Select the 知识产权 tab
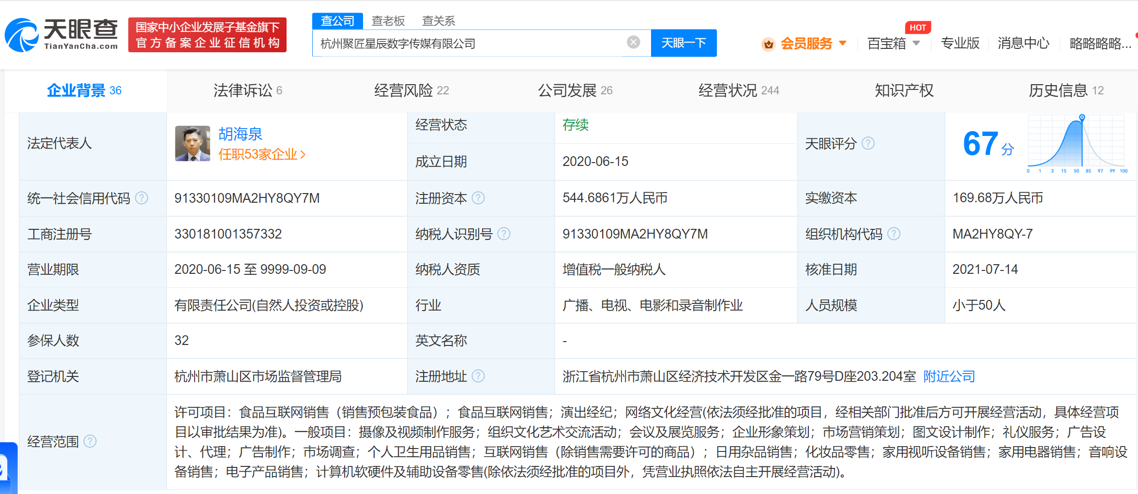 click(904, 90)
